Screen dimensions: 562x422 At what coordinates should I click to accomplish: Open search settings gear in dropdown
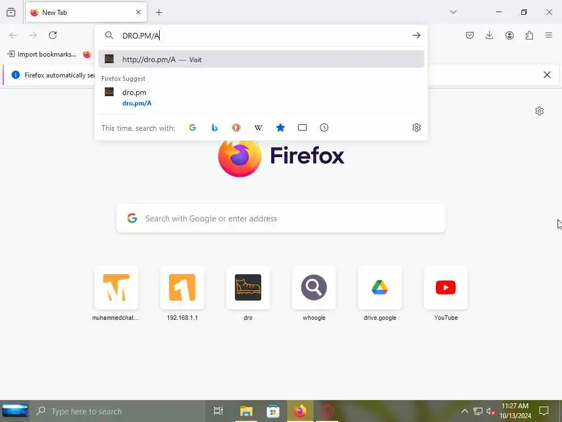click(416, 127)
